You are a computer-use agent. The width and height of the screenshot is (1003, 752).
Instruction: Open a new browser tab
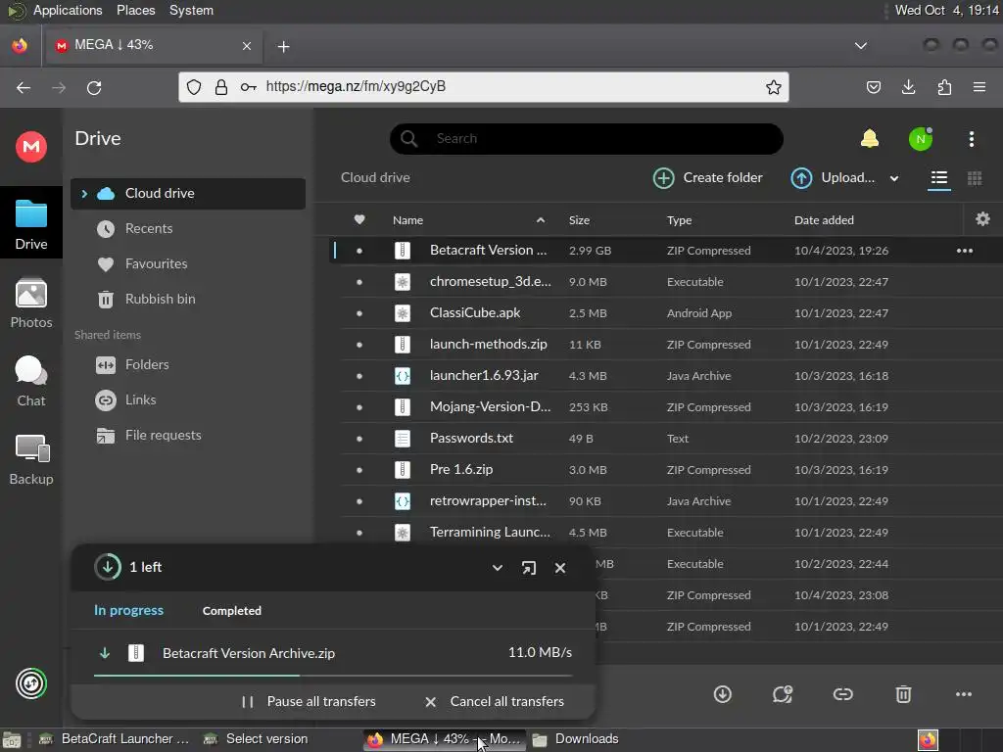283,46
